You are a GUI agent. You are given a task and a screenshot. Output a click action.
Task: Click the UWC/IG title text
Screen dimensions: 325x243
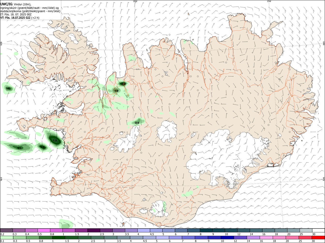tap(6, 4)
